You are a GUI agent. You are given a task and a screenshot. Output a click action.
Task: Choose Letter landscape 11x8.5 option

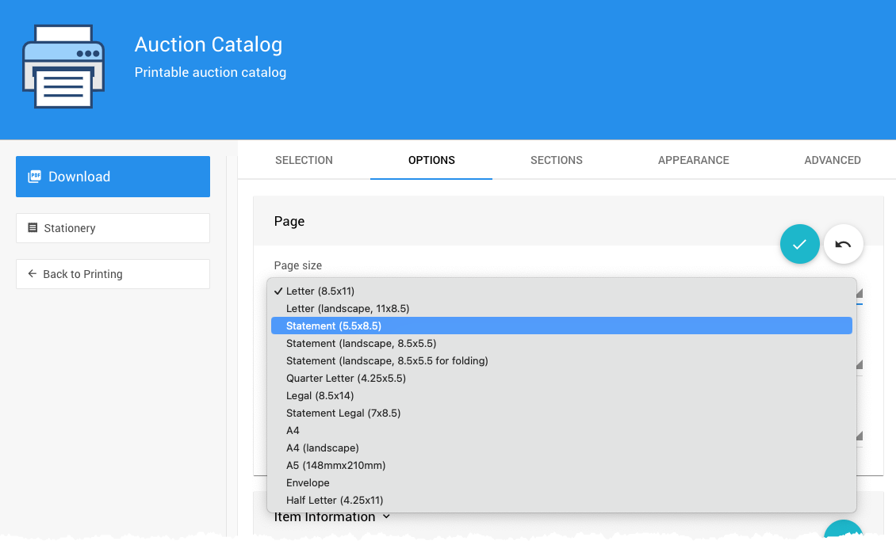(347, 308)
